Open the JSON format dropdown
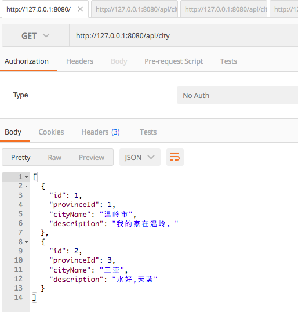 click(x=140, y=157)
